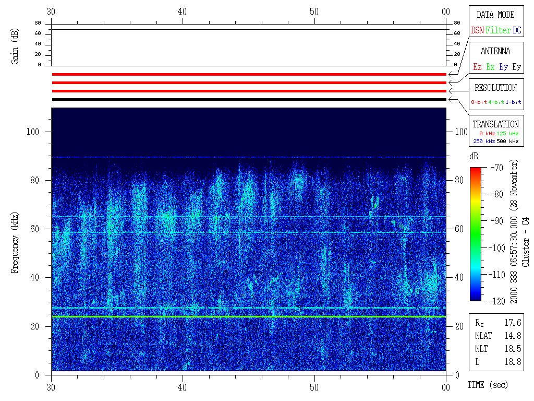534x401 pixels.
Task: Select the 1-bit resolution label
Action: point(514,102)
